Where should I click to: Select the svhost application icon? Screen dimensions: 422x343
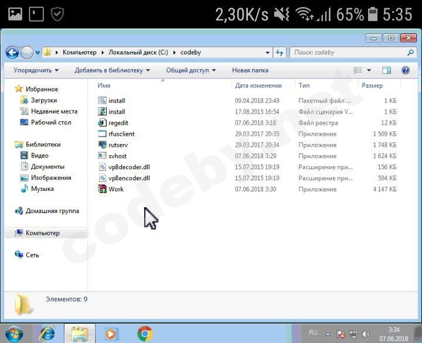(x=102, y=156)
